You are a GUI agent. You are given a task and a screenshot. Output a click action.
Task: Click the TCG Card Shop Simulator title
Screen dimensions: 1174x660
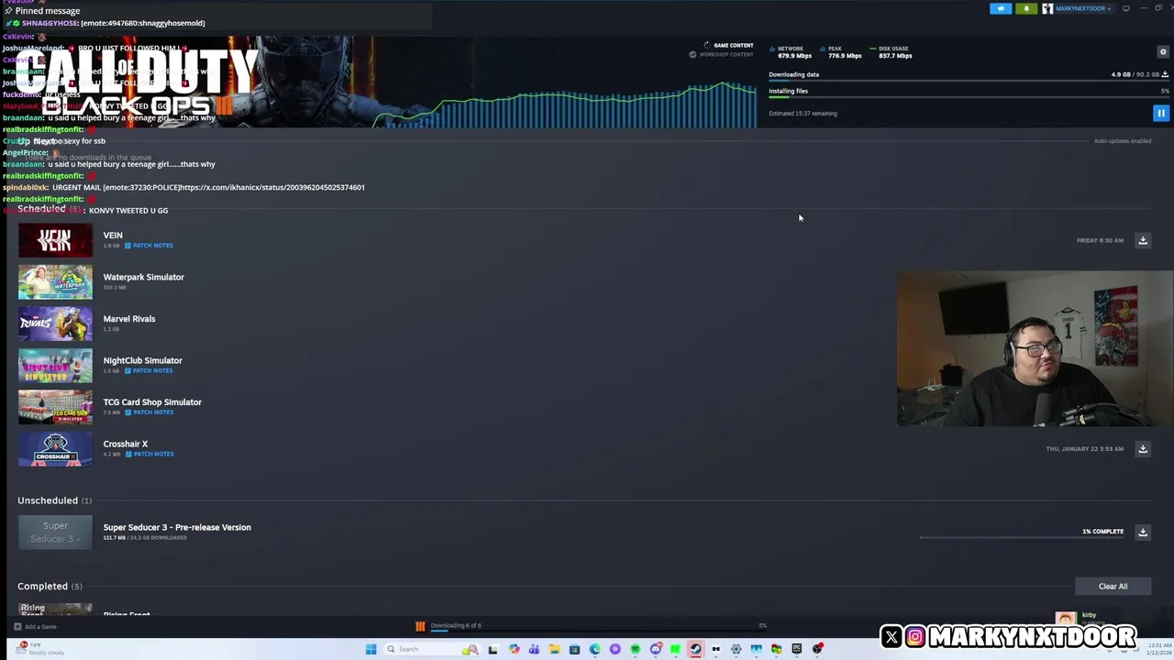pos(152,402)
